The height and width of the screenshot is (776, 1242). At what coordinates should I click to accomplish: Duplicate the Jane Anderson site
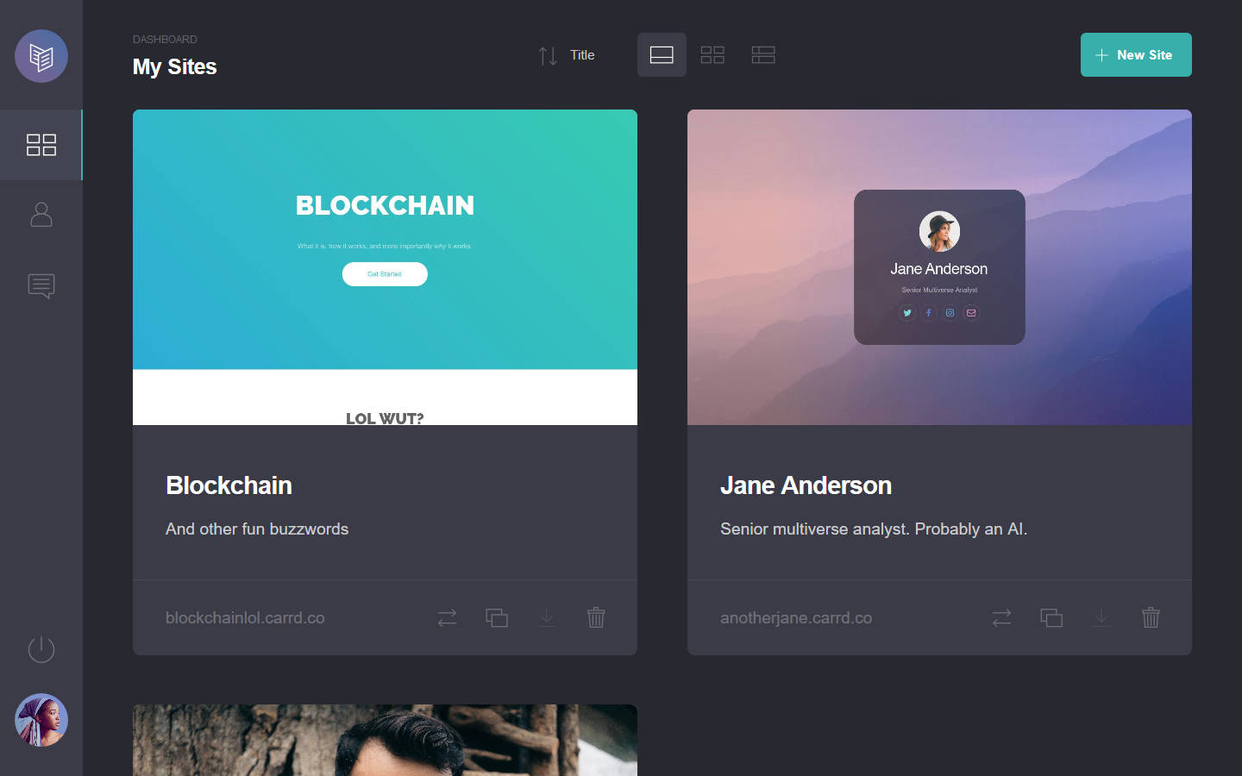1051,617
